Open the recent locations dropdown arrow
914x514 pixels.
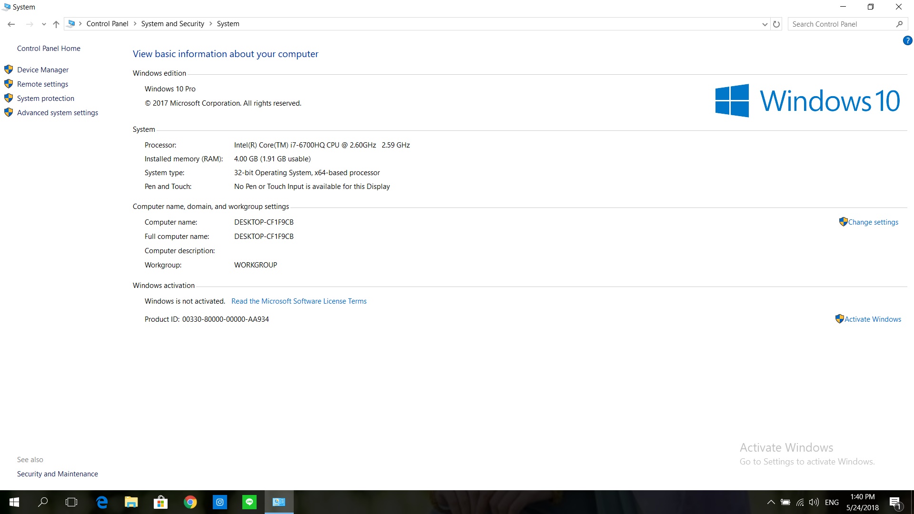(44, 24)
